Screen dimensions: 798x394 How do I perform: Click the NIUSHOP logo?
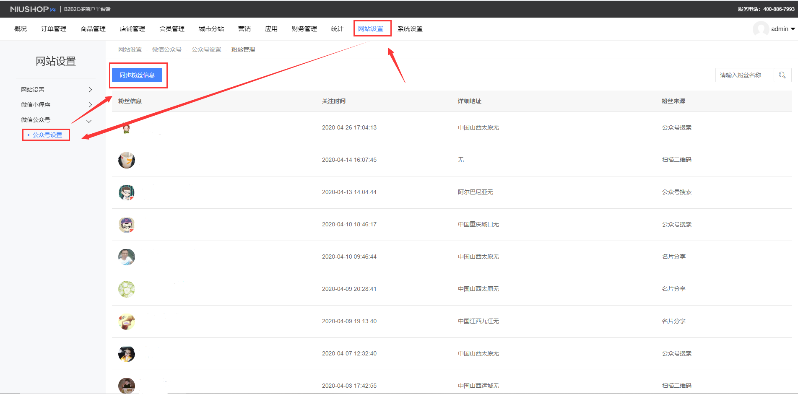pos(32,9)
